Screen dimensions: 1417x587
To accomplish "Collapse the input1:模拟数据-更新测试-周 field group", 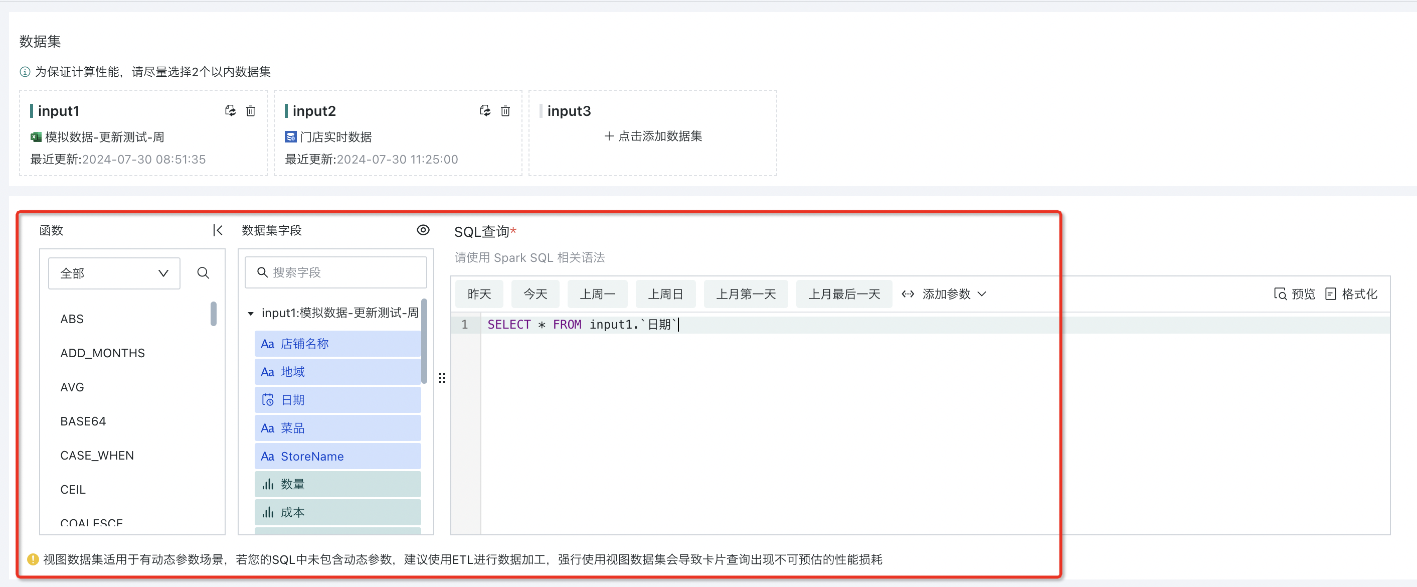I will [x=250, y=314].
